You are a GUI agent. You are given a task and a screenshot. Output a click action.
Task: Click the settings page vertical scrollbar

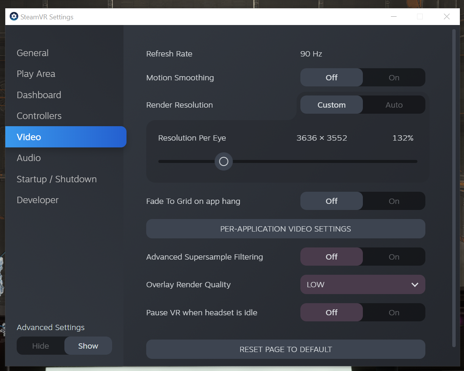point(454,188)
